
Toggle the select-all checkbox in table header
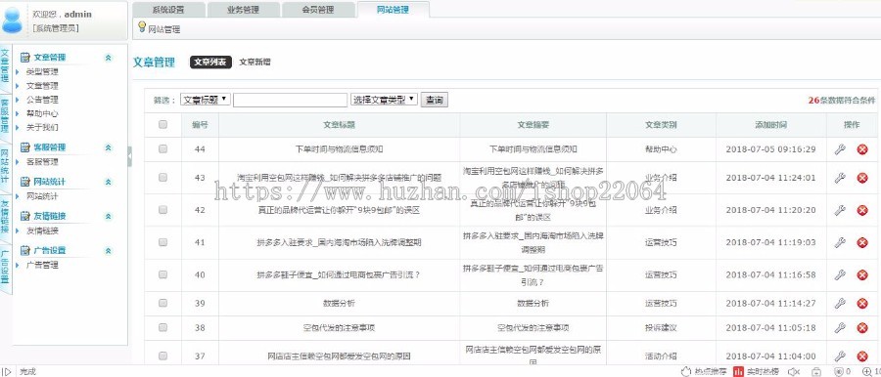click(x=162, y=125)
